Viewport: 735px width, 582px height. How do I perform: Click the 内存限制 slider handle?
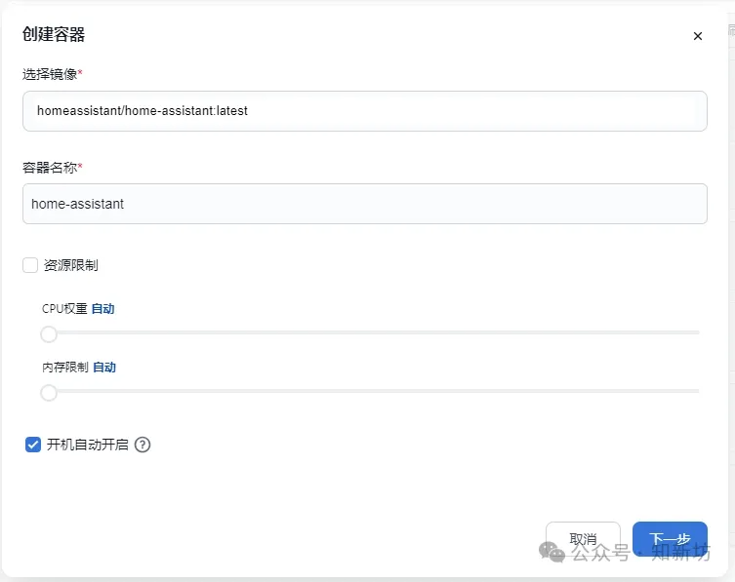(x=49, y=392)
